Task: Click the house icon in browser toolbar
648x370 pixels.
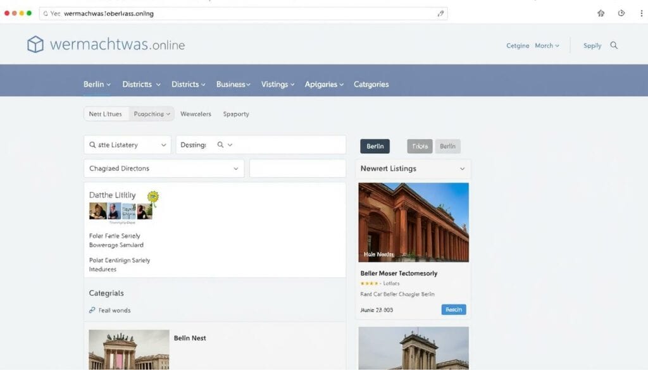Action: pyautogui.click(x=601, y=13)
